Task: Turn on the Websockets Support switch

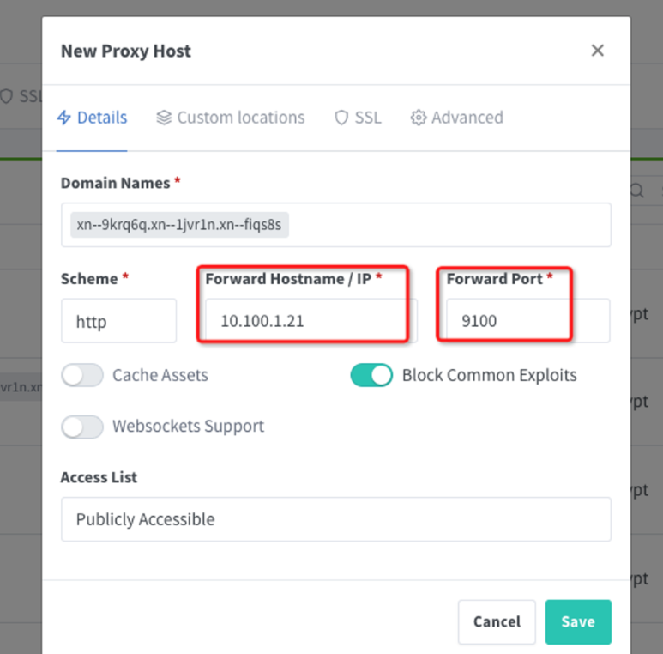Action: coord(82,427)
